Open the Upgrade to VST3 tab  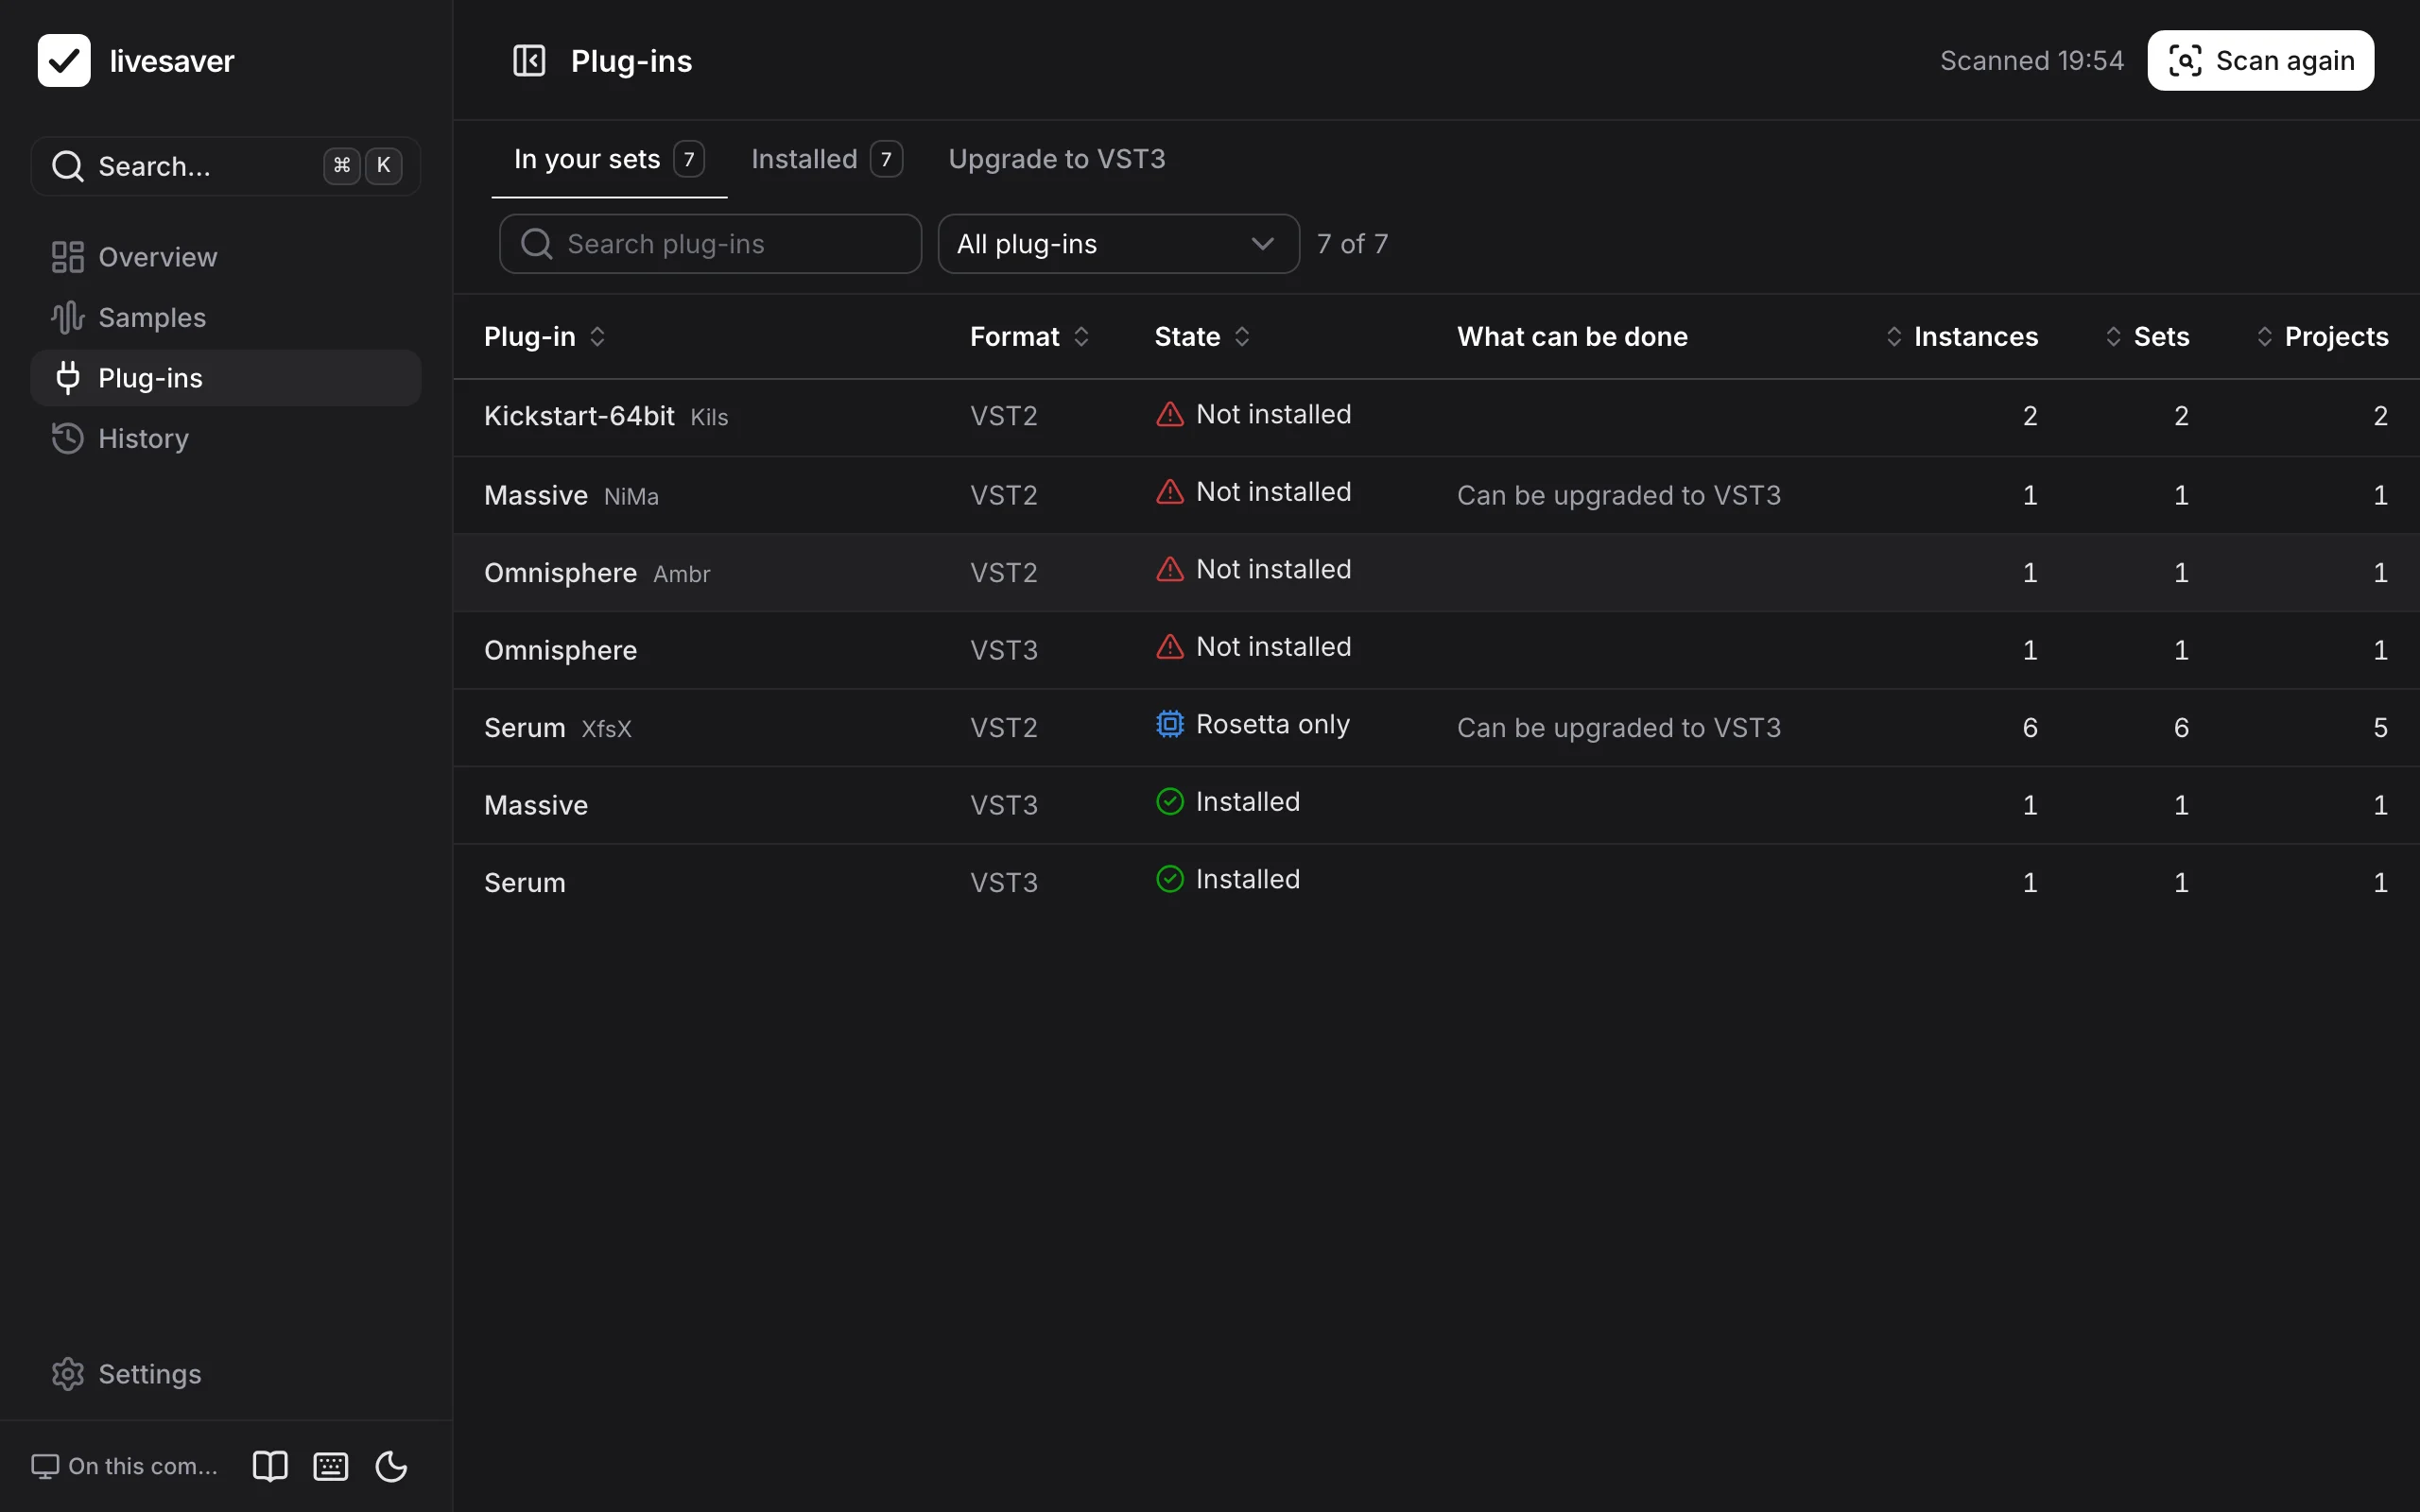pyautogui.click(x=1057, y=159)
